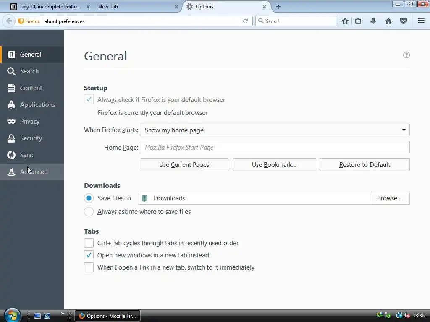Open the Privacy preferences pane
The image size is (430, 322).
(x=32, y=122)
